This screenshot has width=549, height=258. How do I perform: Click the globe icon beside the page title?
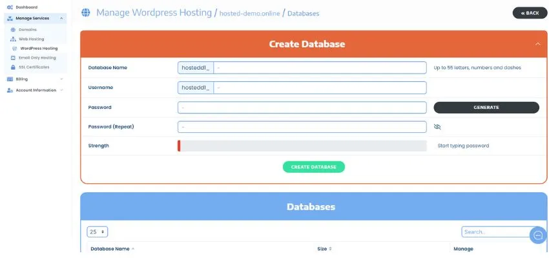tap(86, 13)
